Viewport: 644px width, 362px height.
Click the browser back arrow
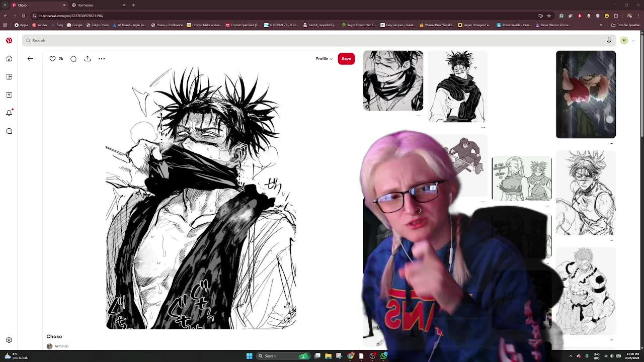coord(6,16)
